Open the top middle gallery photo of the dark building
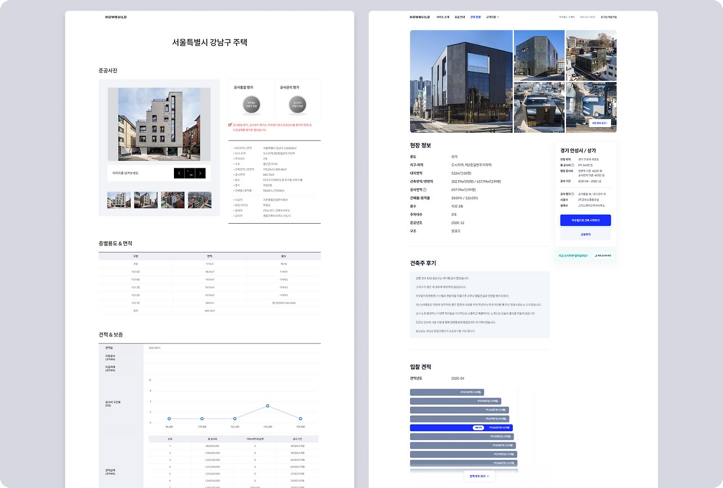Viewport: 723px width, 488px height. click(x=539, y=55)
